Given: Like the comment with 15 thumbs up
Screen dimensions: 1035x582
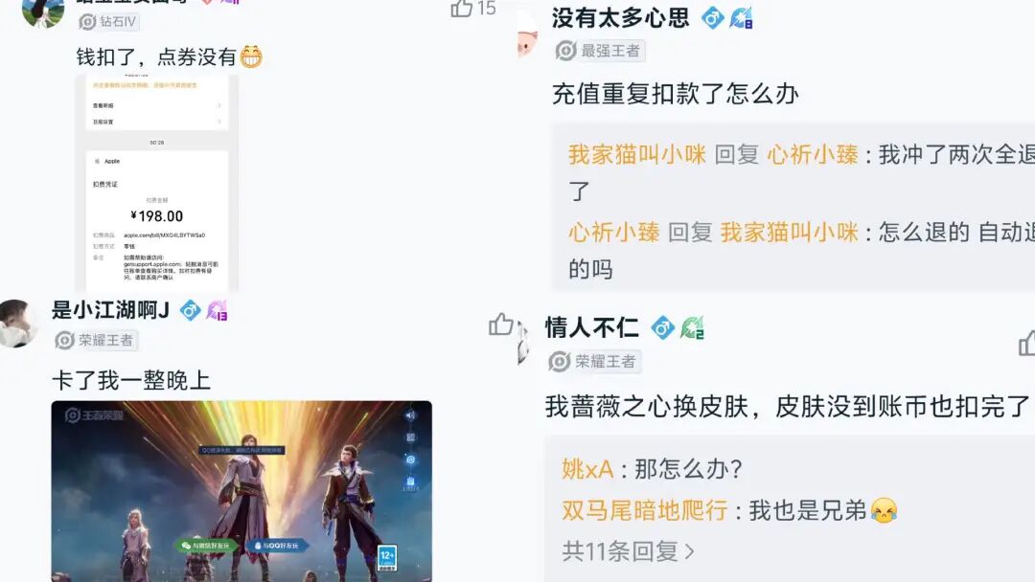Looking at the screenshot, I should coord(462,8).
